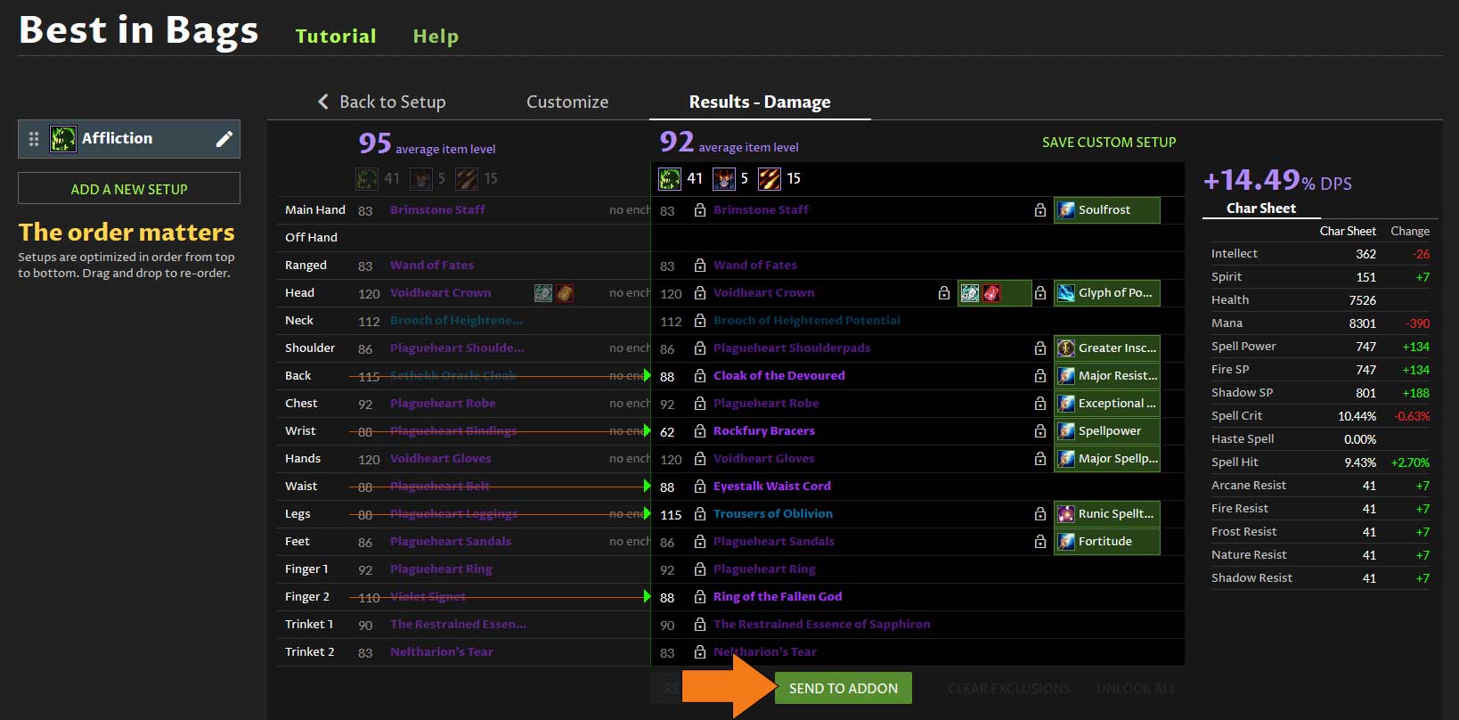This screenshot has width=1459, height=720.
Task: Switch to the Customize tab
Action: click(x=567, y=102)
